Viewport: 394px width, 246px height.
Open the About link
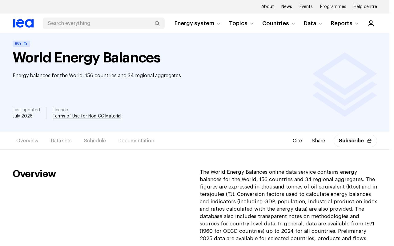coord(267,7)
